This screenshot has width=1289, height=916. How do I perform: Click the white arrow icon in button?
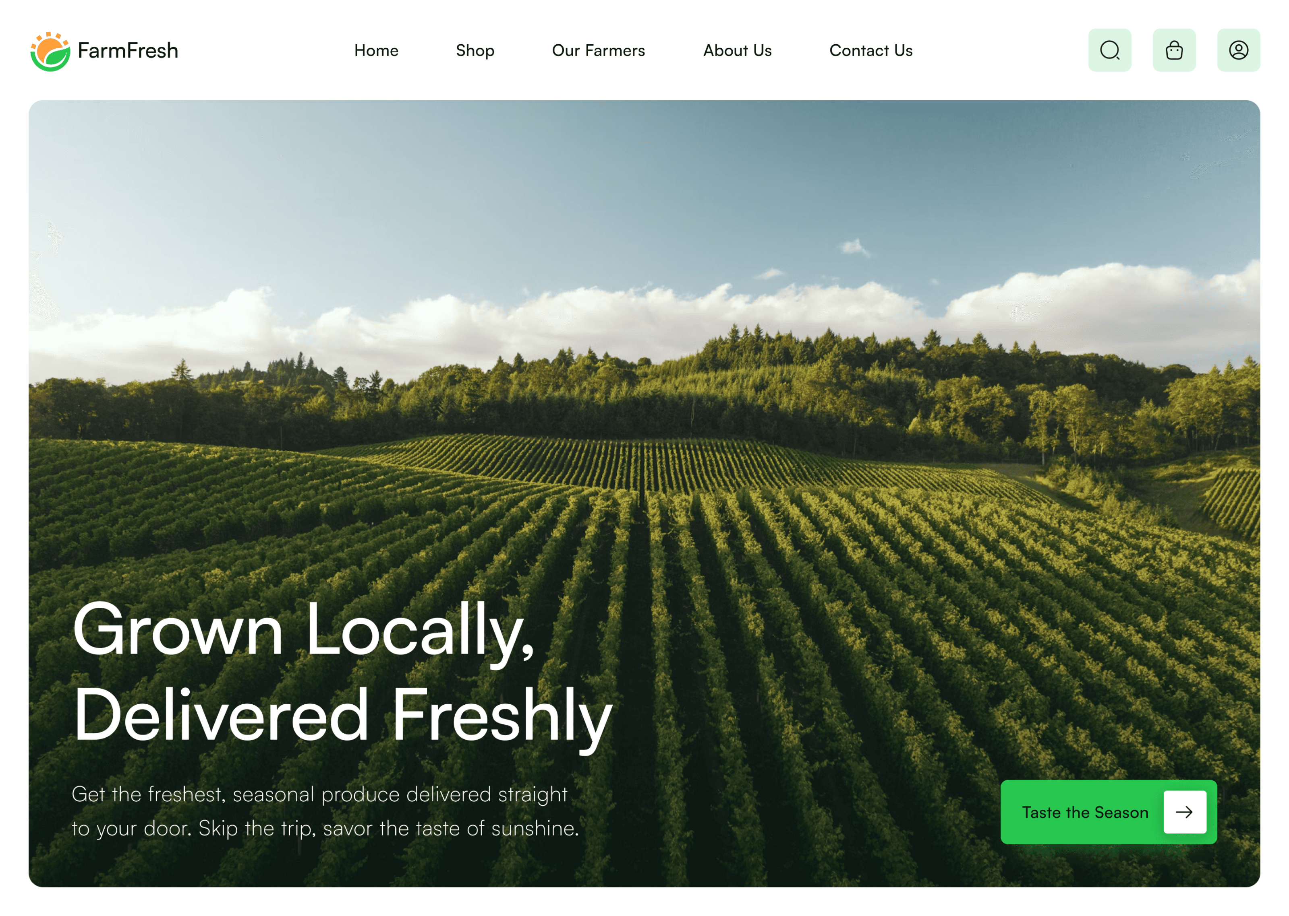[1185, 812]
